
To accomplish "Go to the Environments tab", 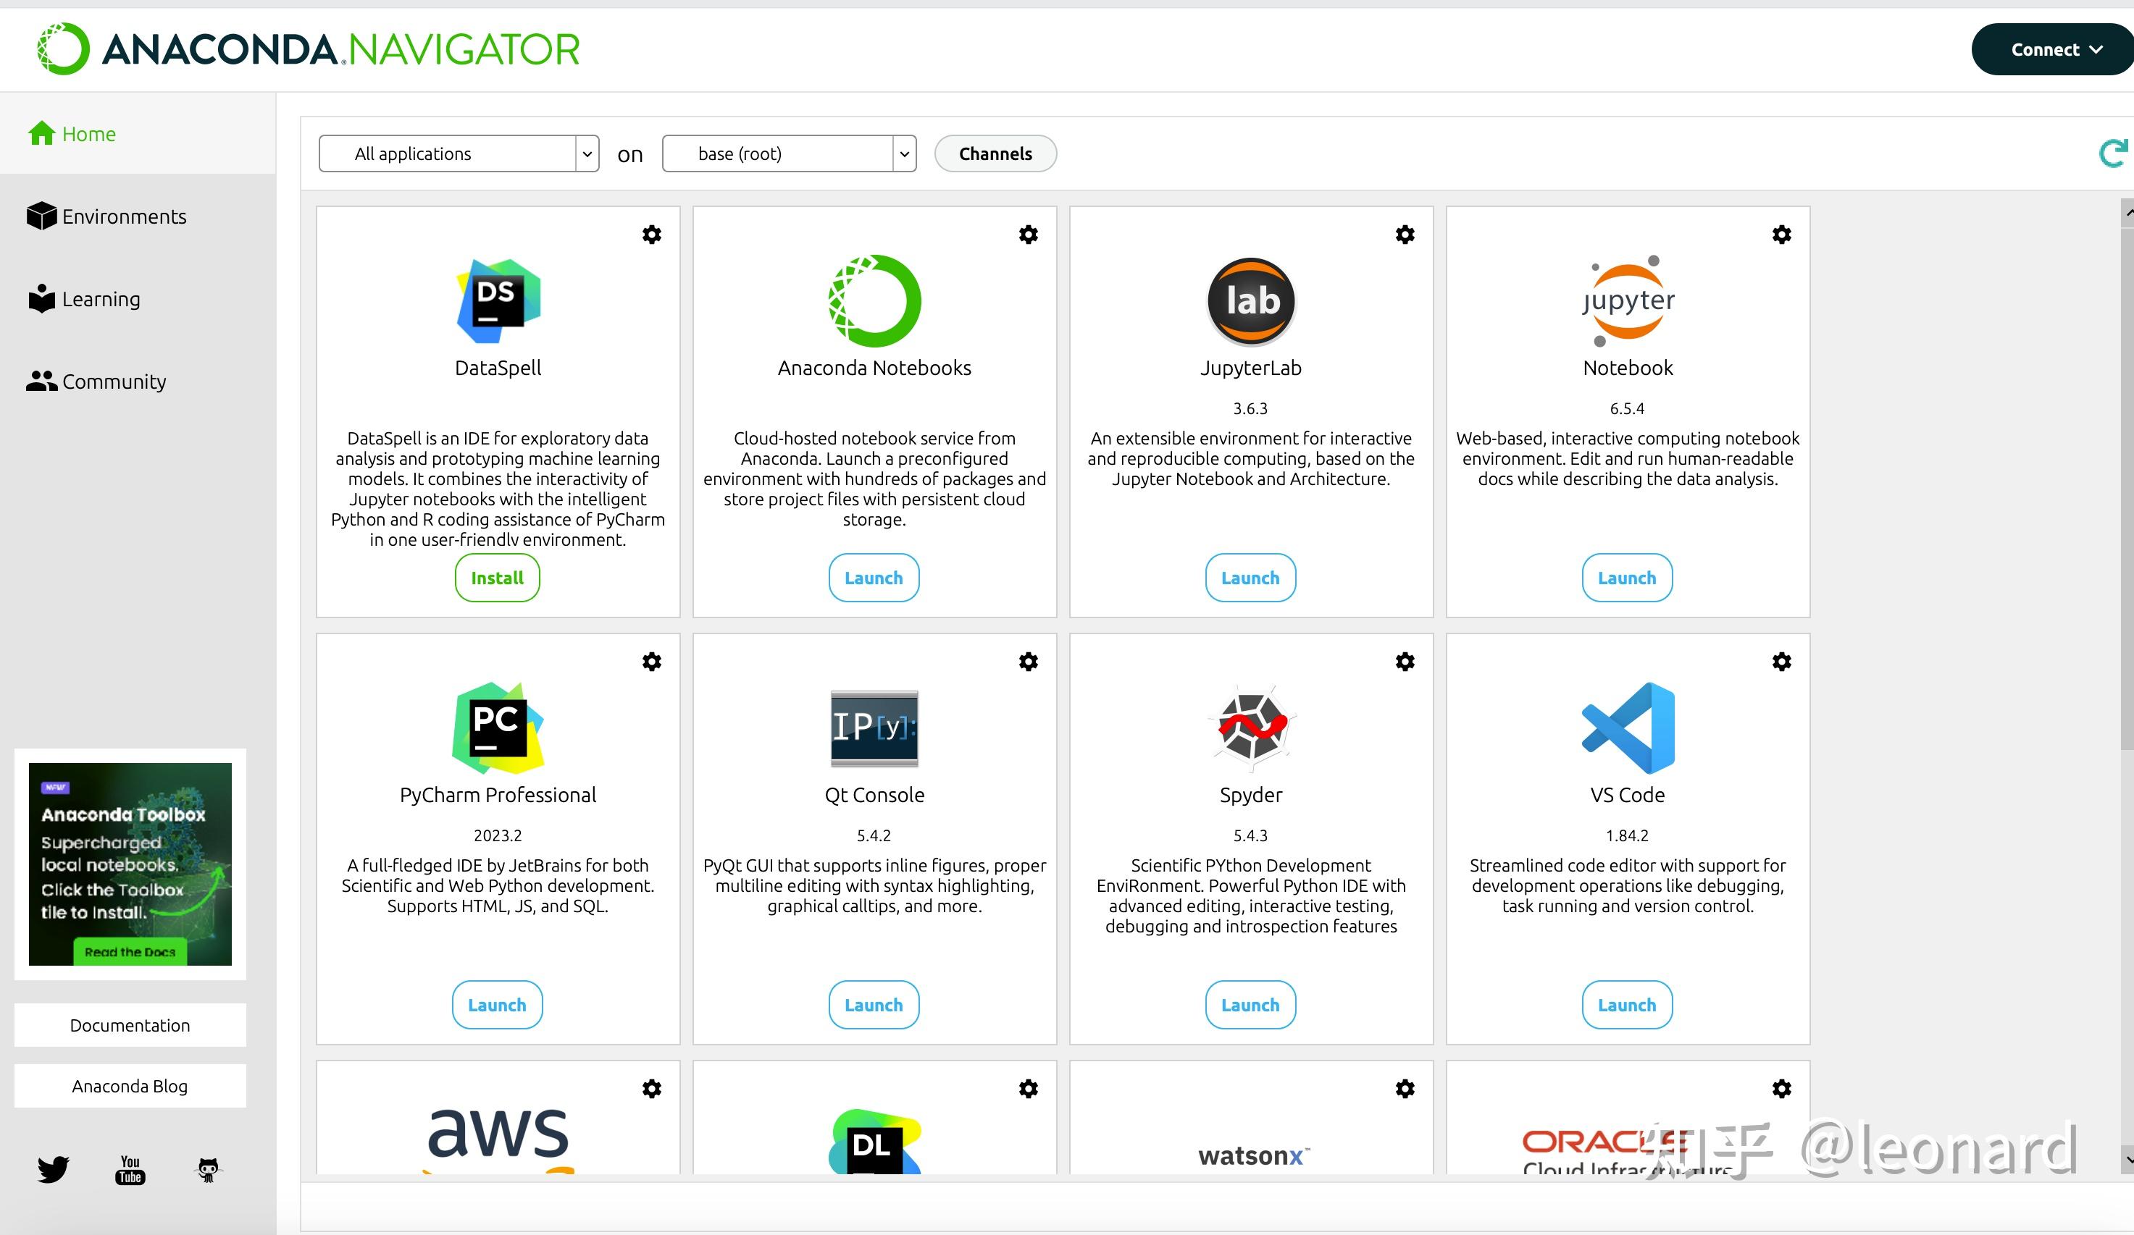I will click(124, 216).
